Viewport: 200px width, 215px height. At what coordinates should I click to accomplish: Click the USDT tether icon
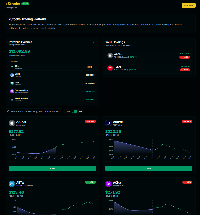point(12,83)
